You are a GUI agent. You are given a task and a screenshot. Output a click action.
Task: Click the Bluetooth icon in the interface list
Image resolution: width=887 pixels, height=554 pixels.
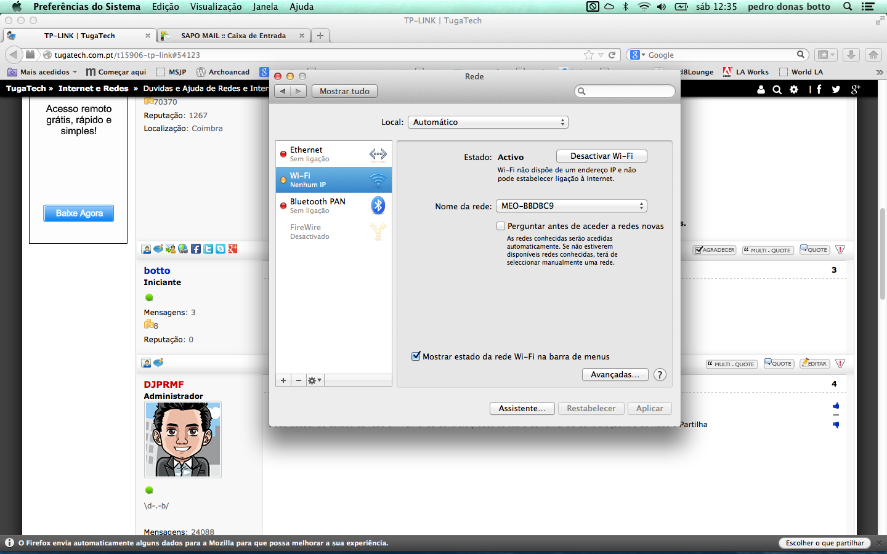click(378, 206)
